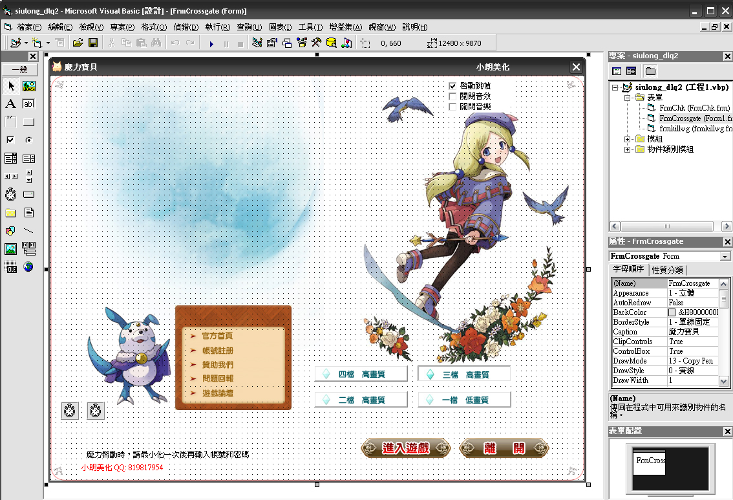The image size is (733, 500).
Task: Click the 進入遊戲 button on the form
Action: point(406,448)
